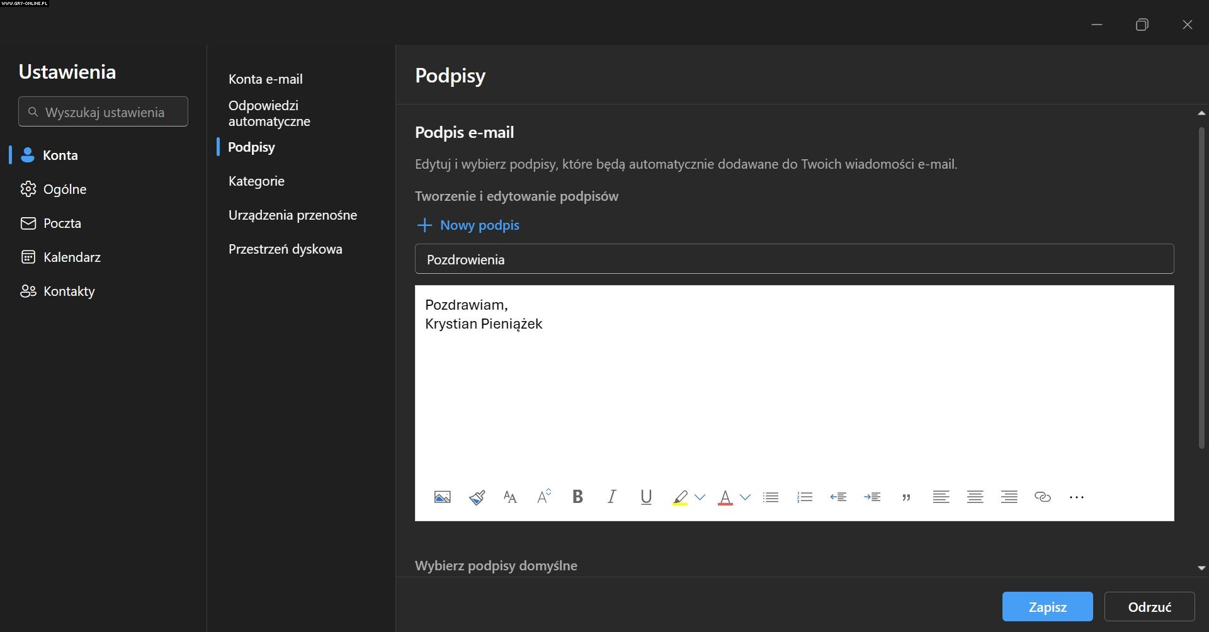1209x632 pixels.
Task: Click the Wyszukaj ustawienia search field
Action: click(103, 112)
